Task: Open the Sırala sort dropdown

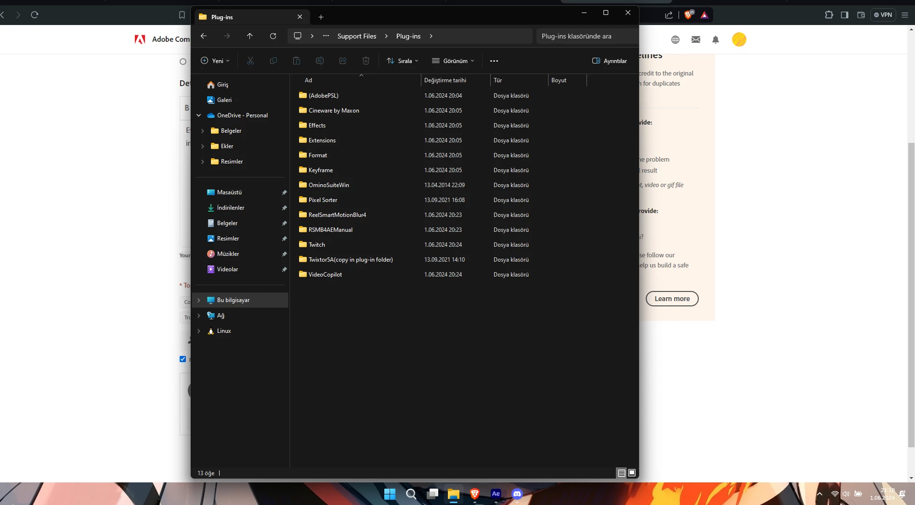Action: [x=403, y=61]
